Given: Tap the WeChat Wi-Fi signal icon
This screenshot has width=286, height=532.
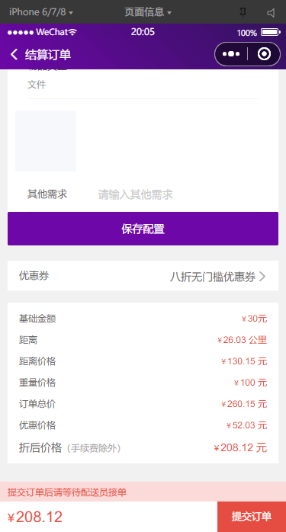Looking at the screenshot, I should (x=73, y=32).
